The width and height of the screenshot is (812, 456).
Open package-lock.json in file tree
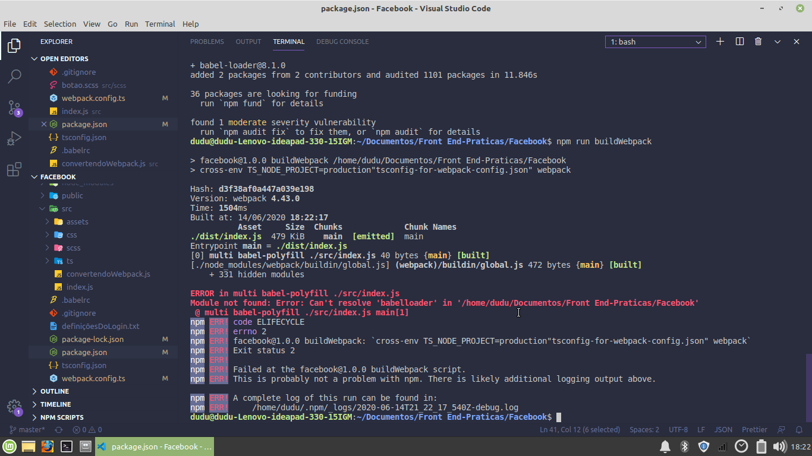pyautogui.click(x=103, y=339)
